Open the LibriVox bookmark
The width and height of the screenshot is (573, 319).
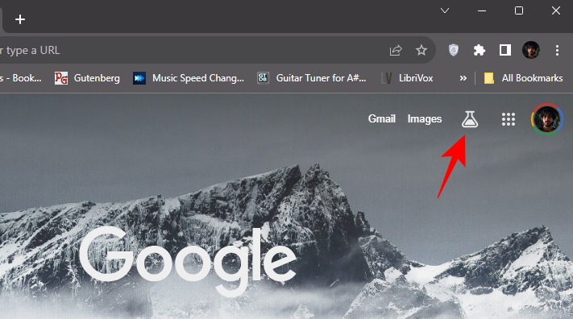(x=407, y=78)
